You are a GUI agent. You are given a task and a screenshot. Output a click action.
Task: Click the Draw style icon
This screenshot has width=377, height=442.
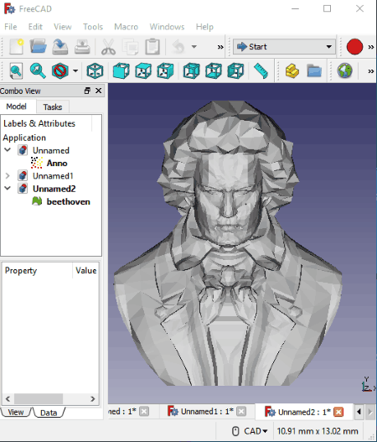pos(60,70)
